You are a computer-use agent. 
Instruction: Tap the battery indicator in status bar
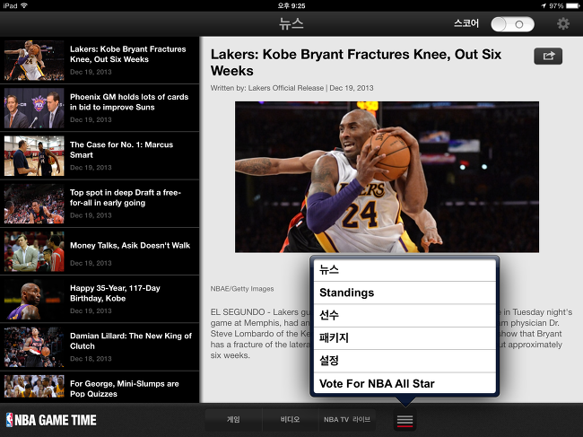tap(572, 5)
